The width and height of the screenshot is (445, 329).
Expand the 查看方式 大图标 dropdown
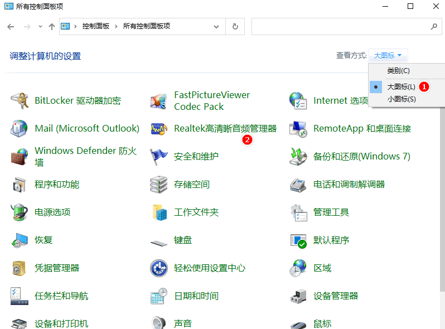388,55
